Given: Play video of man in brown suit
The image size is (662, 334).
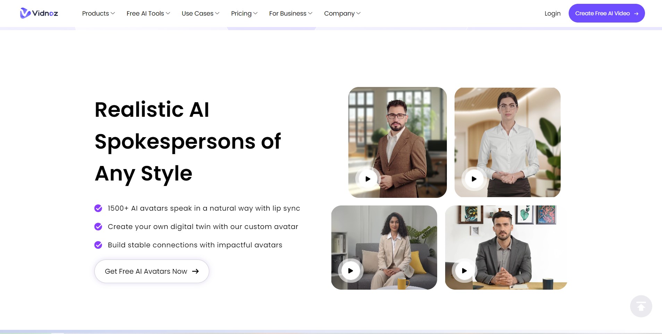Looking at the screenshot, I should pyautogui.click(x=368, y=179).
